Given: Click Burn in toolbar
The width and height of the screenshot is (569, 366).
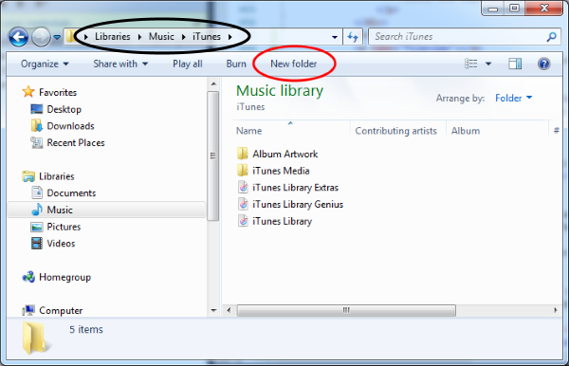Looking at the screenshot, I should pyautogui.click(x=236, y=64).
